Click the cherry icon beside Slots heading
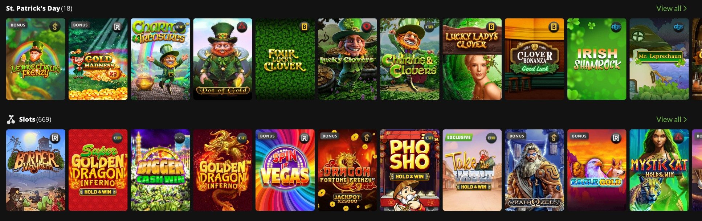The image size is (702, 221). pyautogui.click(x=11, y=119)
